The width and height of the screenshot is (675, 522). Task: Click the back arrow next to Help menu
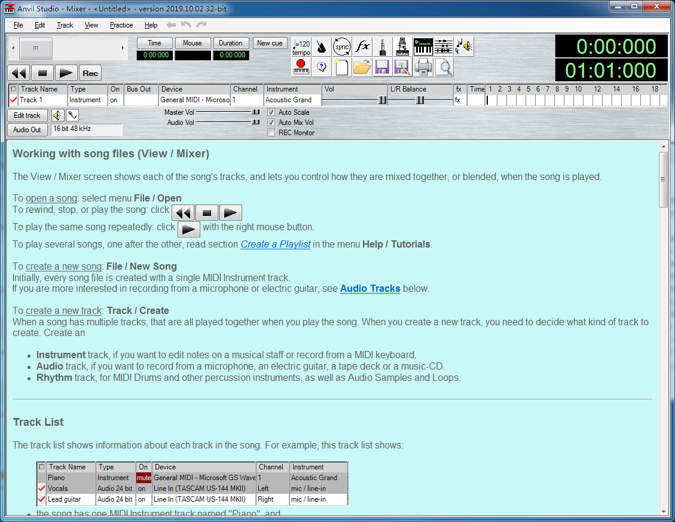(171, 25)
